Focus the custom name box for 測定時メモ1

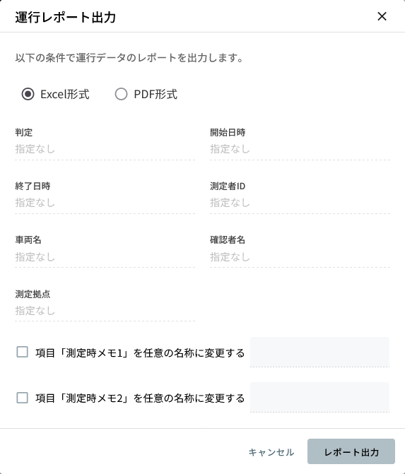point(319,352)
